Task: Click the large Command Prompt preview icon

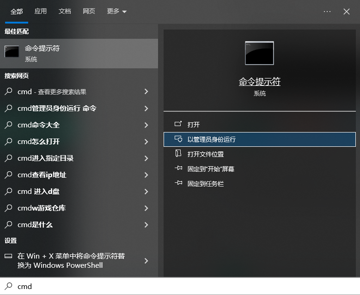Action: [x=259, y=53]
